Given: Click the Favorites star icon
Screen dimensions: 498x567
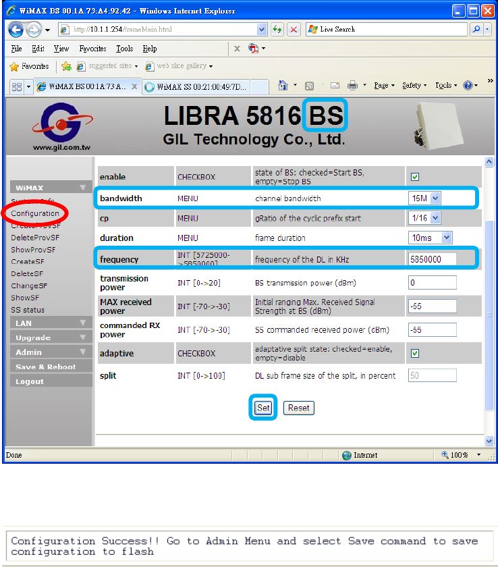Looking at the screenshot, I should (13, 67).
